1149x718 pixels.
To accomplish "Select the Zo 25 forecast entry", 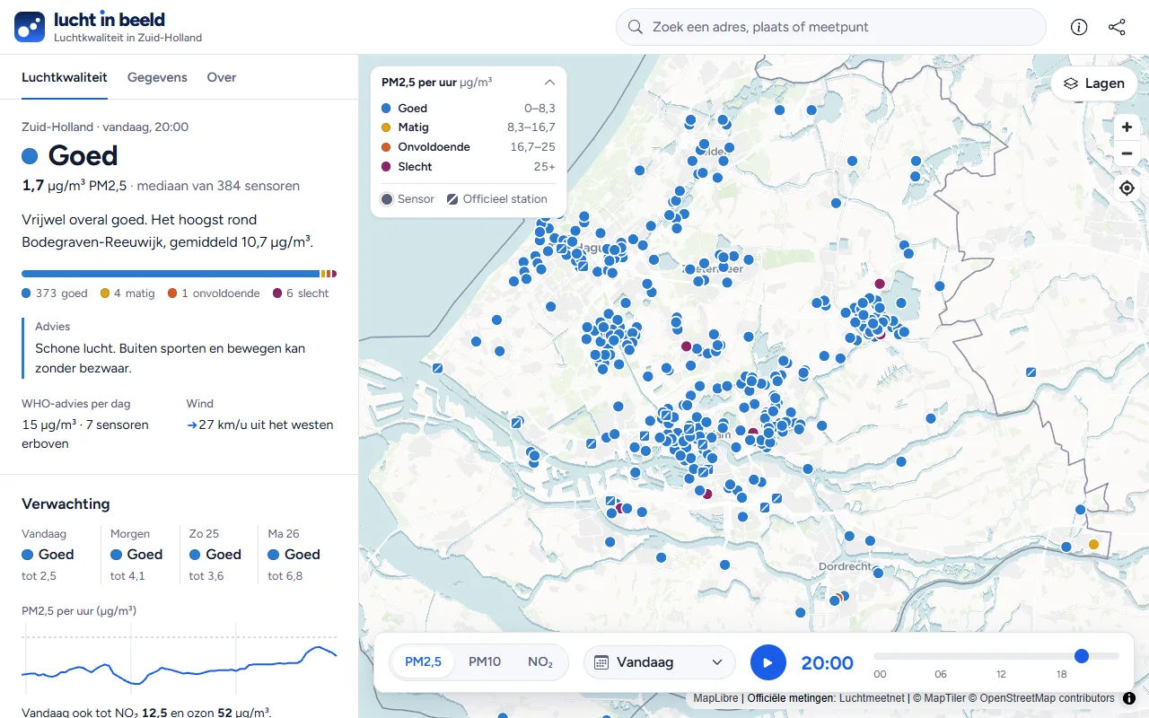I will 218,555.
